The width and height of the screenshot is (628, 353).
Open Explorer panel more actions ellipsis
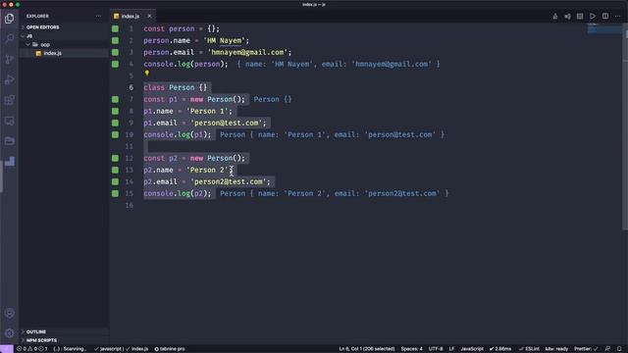click(98, 16)
